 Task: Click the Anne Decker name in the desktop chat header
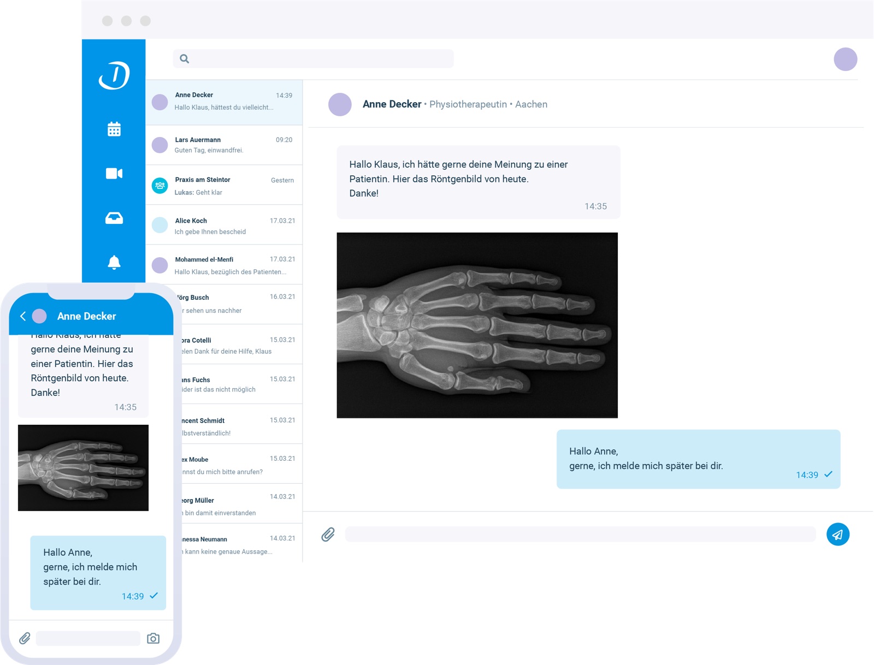(392, 104)
